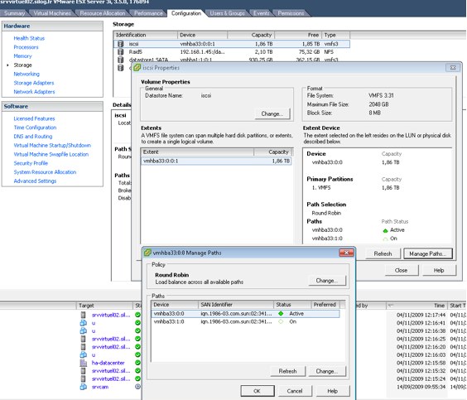Viewport: 467px width, 400px height.
Task: Click the VM icon in the 12:16:38 task row
Action: (83, 331)
